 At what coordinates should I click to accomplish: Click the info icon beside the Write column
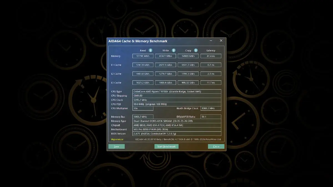coord(173,50)
